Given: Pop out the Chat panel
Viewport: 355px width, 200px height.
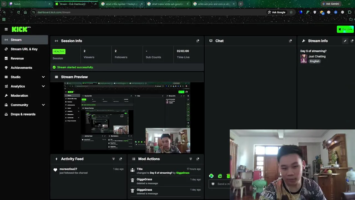Looking at the screenshot, I should click(290, 41).
